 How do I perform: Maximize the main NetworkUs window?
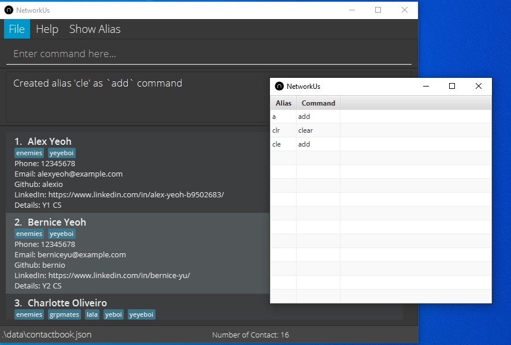(378, 10)
